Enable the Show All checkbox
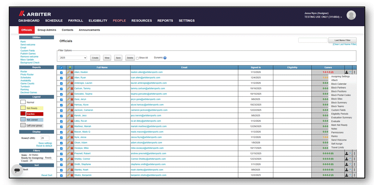The image size is (374, 185). pyautogui.click(x=137, y=58)
